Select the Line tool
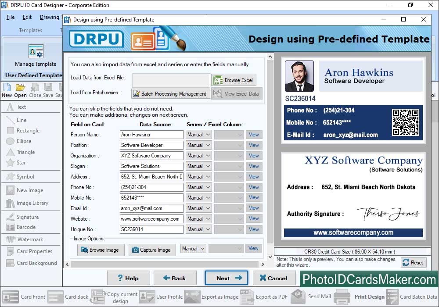Viewport: 439px width, 307px height. point(16,120)
